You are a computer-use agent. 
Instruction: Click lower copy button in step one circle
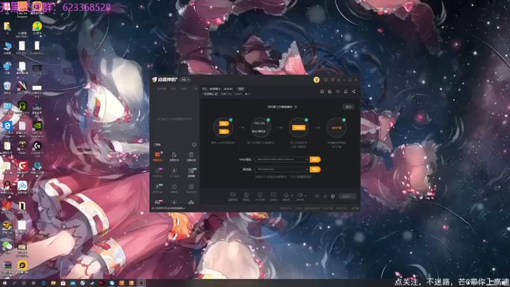coord(224,131)
